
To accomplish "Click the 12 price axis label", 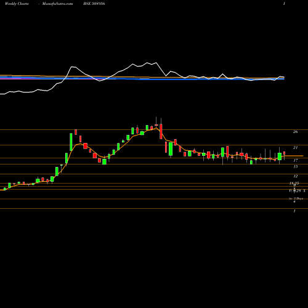I will tap(295, 176).
